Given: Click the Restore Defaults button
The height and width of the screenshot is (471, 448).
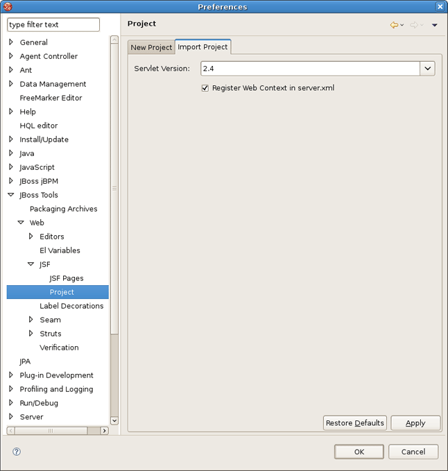Looking at the screenshot, I should coord(355,423).
